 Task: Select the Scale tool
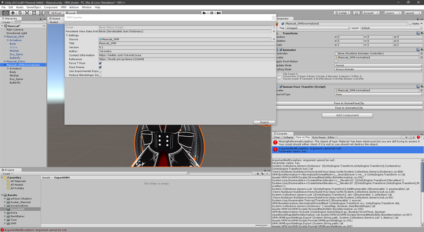coord(27,13)
